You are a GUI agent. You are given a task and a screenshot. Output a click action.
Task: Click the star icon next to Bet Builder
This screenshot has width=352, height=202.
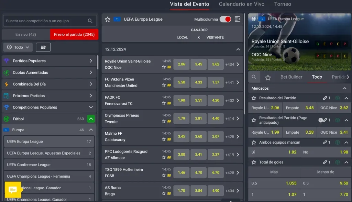(268, 77)
